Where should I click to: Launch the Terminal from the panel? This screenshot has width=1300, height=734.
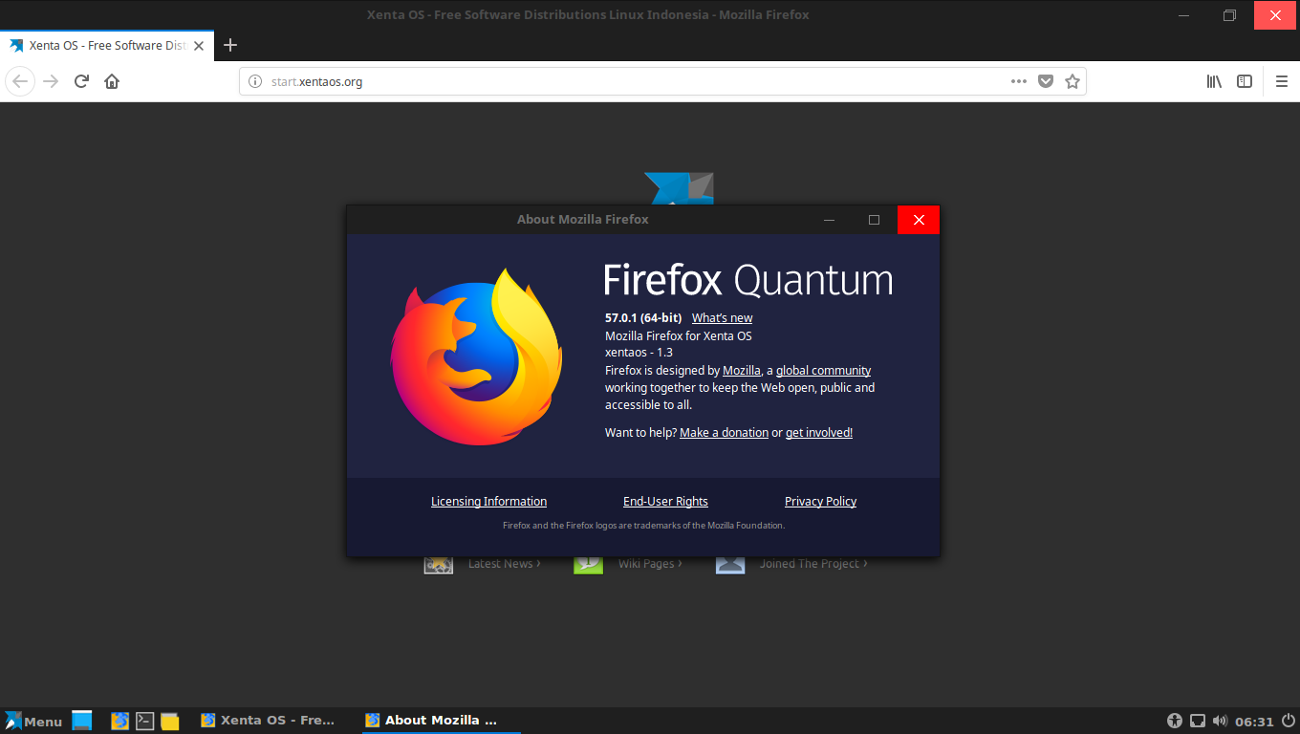(145, 721)
